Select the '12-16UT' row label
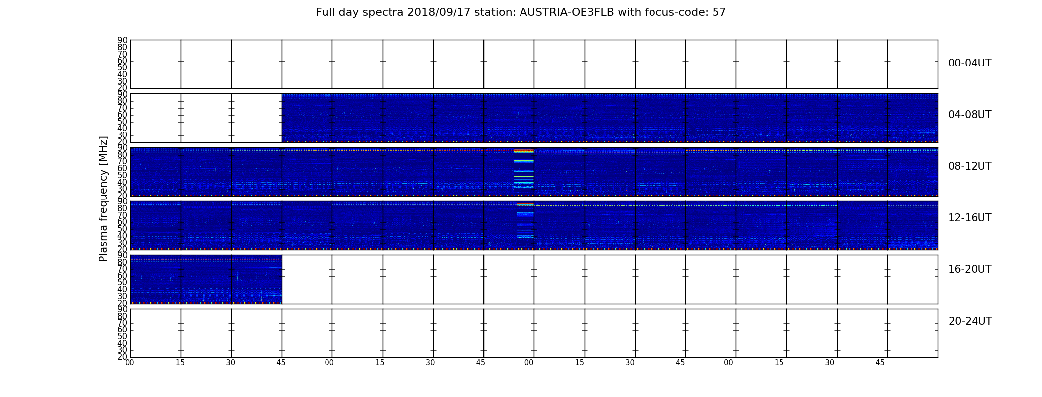The height and width of the screenshot is (397, 1042). coord(970,218)
